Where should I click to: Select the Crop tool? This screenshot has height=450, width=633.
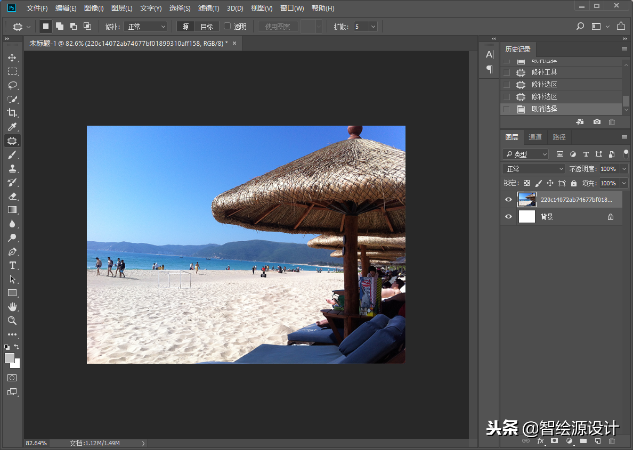[12, 113]
